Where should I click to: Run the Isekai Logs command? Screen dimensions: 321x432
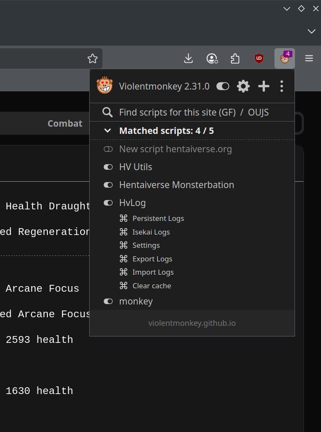pyautogui.click(x=151, y=232)
